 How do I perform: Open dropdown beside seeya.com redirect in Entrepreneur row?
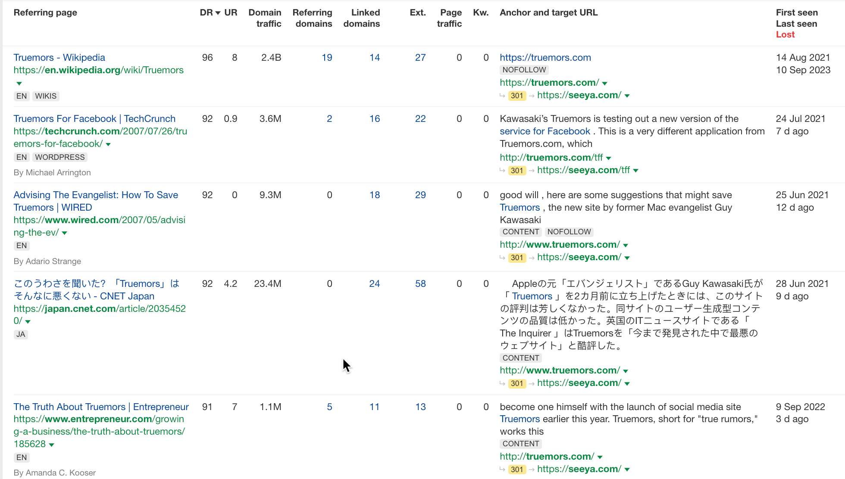tap(627, 470)
